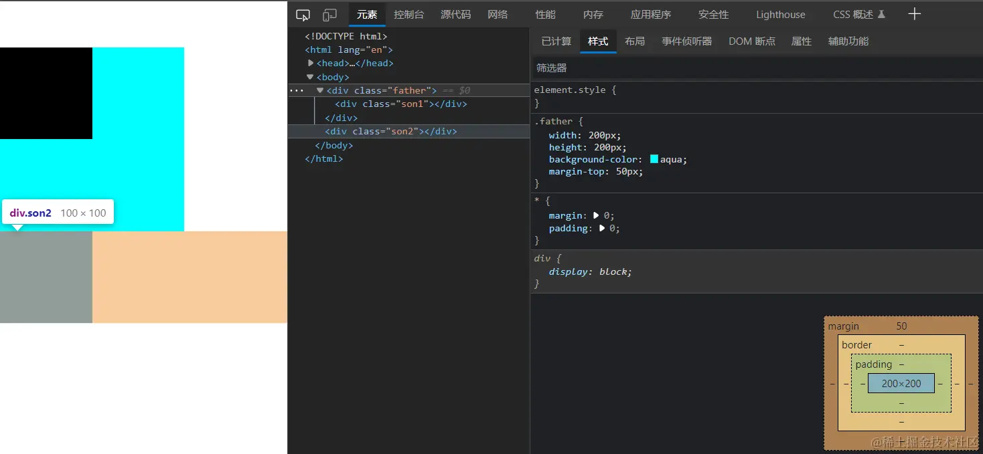Click the black son1 box on page
This screenshot has width=983, height=454.
(x=46, y=93)
